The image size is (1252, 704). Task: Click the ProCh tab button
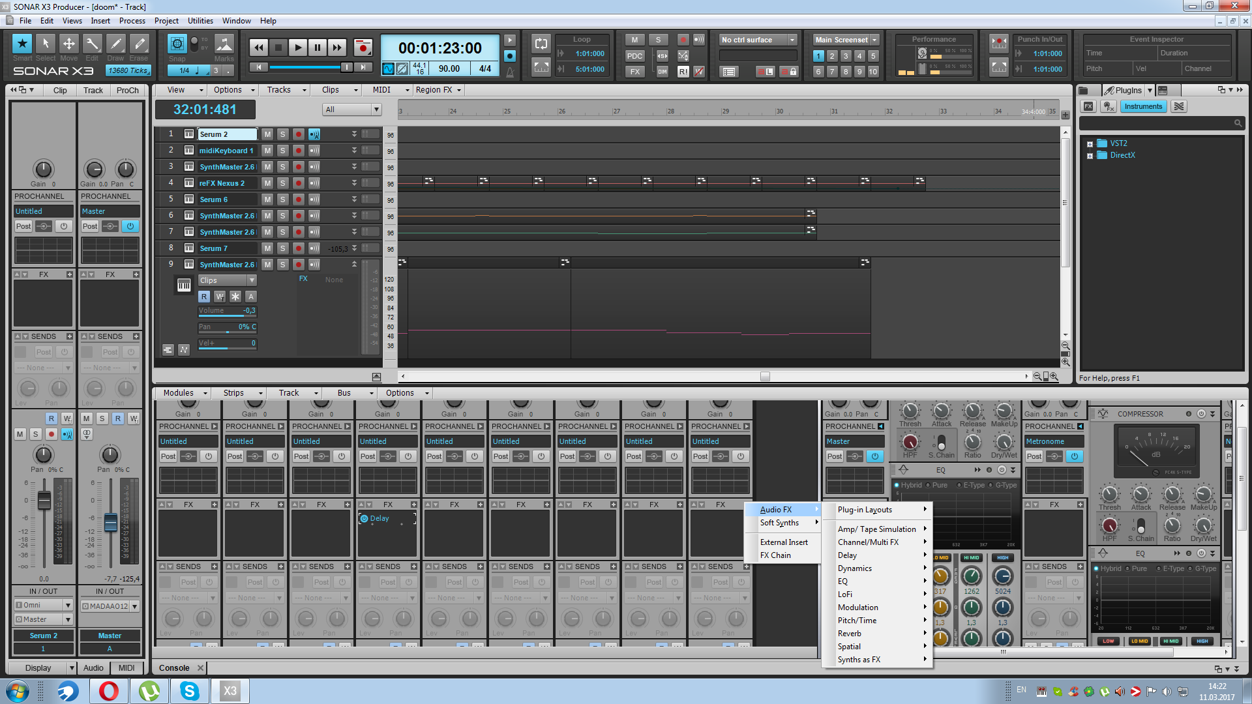tap(127, 91)
